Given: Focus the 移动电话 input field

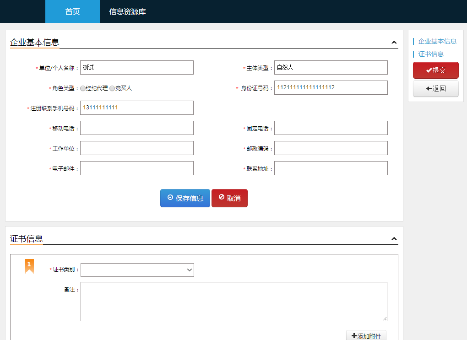Looking at the screenshot, I should click(137, 128).
